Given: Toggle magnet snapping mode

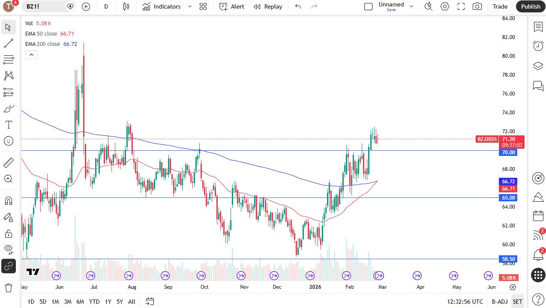Looking at the screenshot, I should (8, 200).
